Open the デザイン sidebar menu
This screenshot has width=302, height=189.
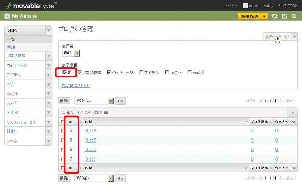click(x=25, y=113)
